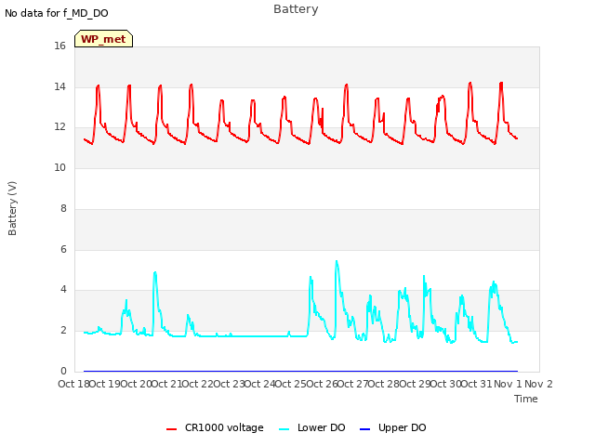Click the Oct 31 x-axis tick label
595x446 pixels.
(476, 384)
